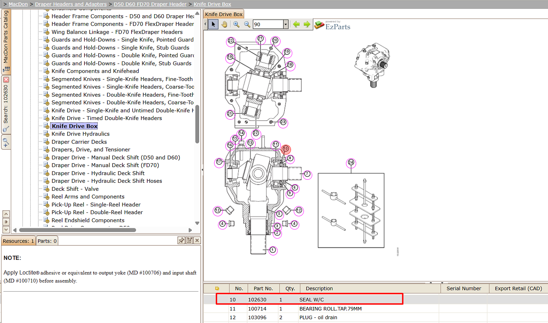This screenshot has height=323, width=548.
Task: Click the cart icon column header
Action: point(217,289)
